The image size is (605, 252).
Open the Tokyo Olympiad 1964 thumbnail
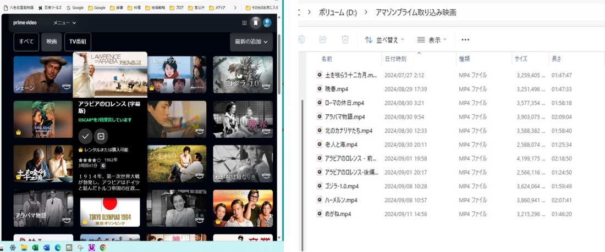(x=110, y=212)
